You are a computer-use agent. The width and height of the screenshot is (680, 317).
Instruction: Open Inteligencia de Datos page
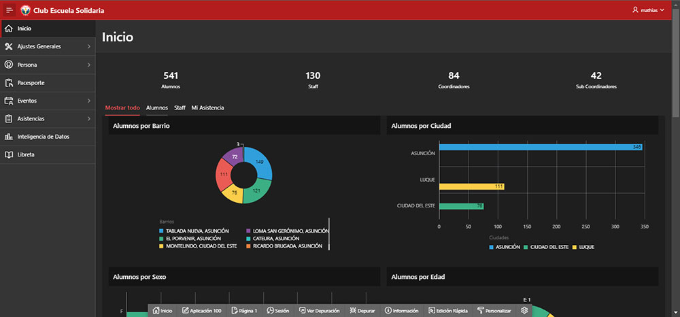(48, 137)
